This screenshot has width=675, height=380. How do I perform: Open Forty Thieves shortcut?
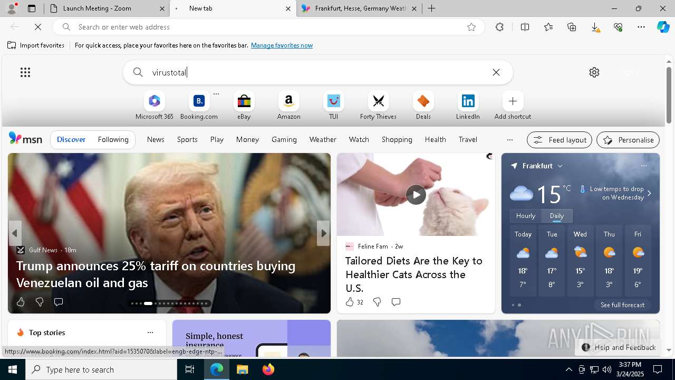pyautogui.click(x=378, y=106)
